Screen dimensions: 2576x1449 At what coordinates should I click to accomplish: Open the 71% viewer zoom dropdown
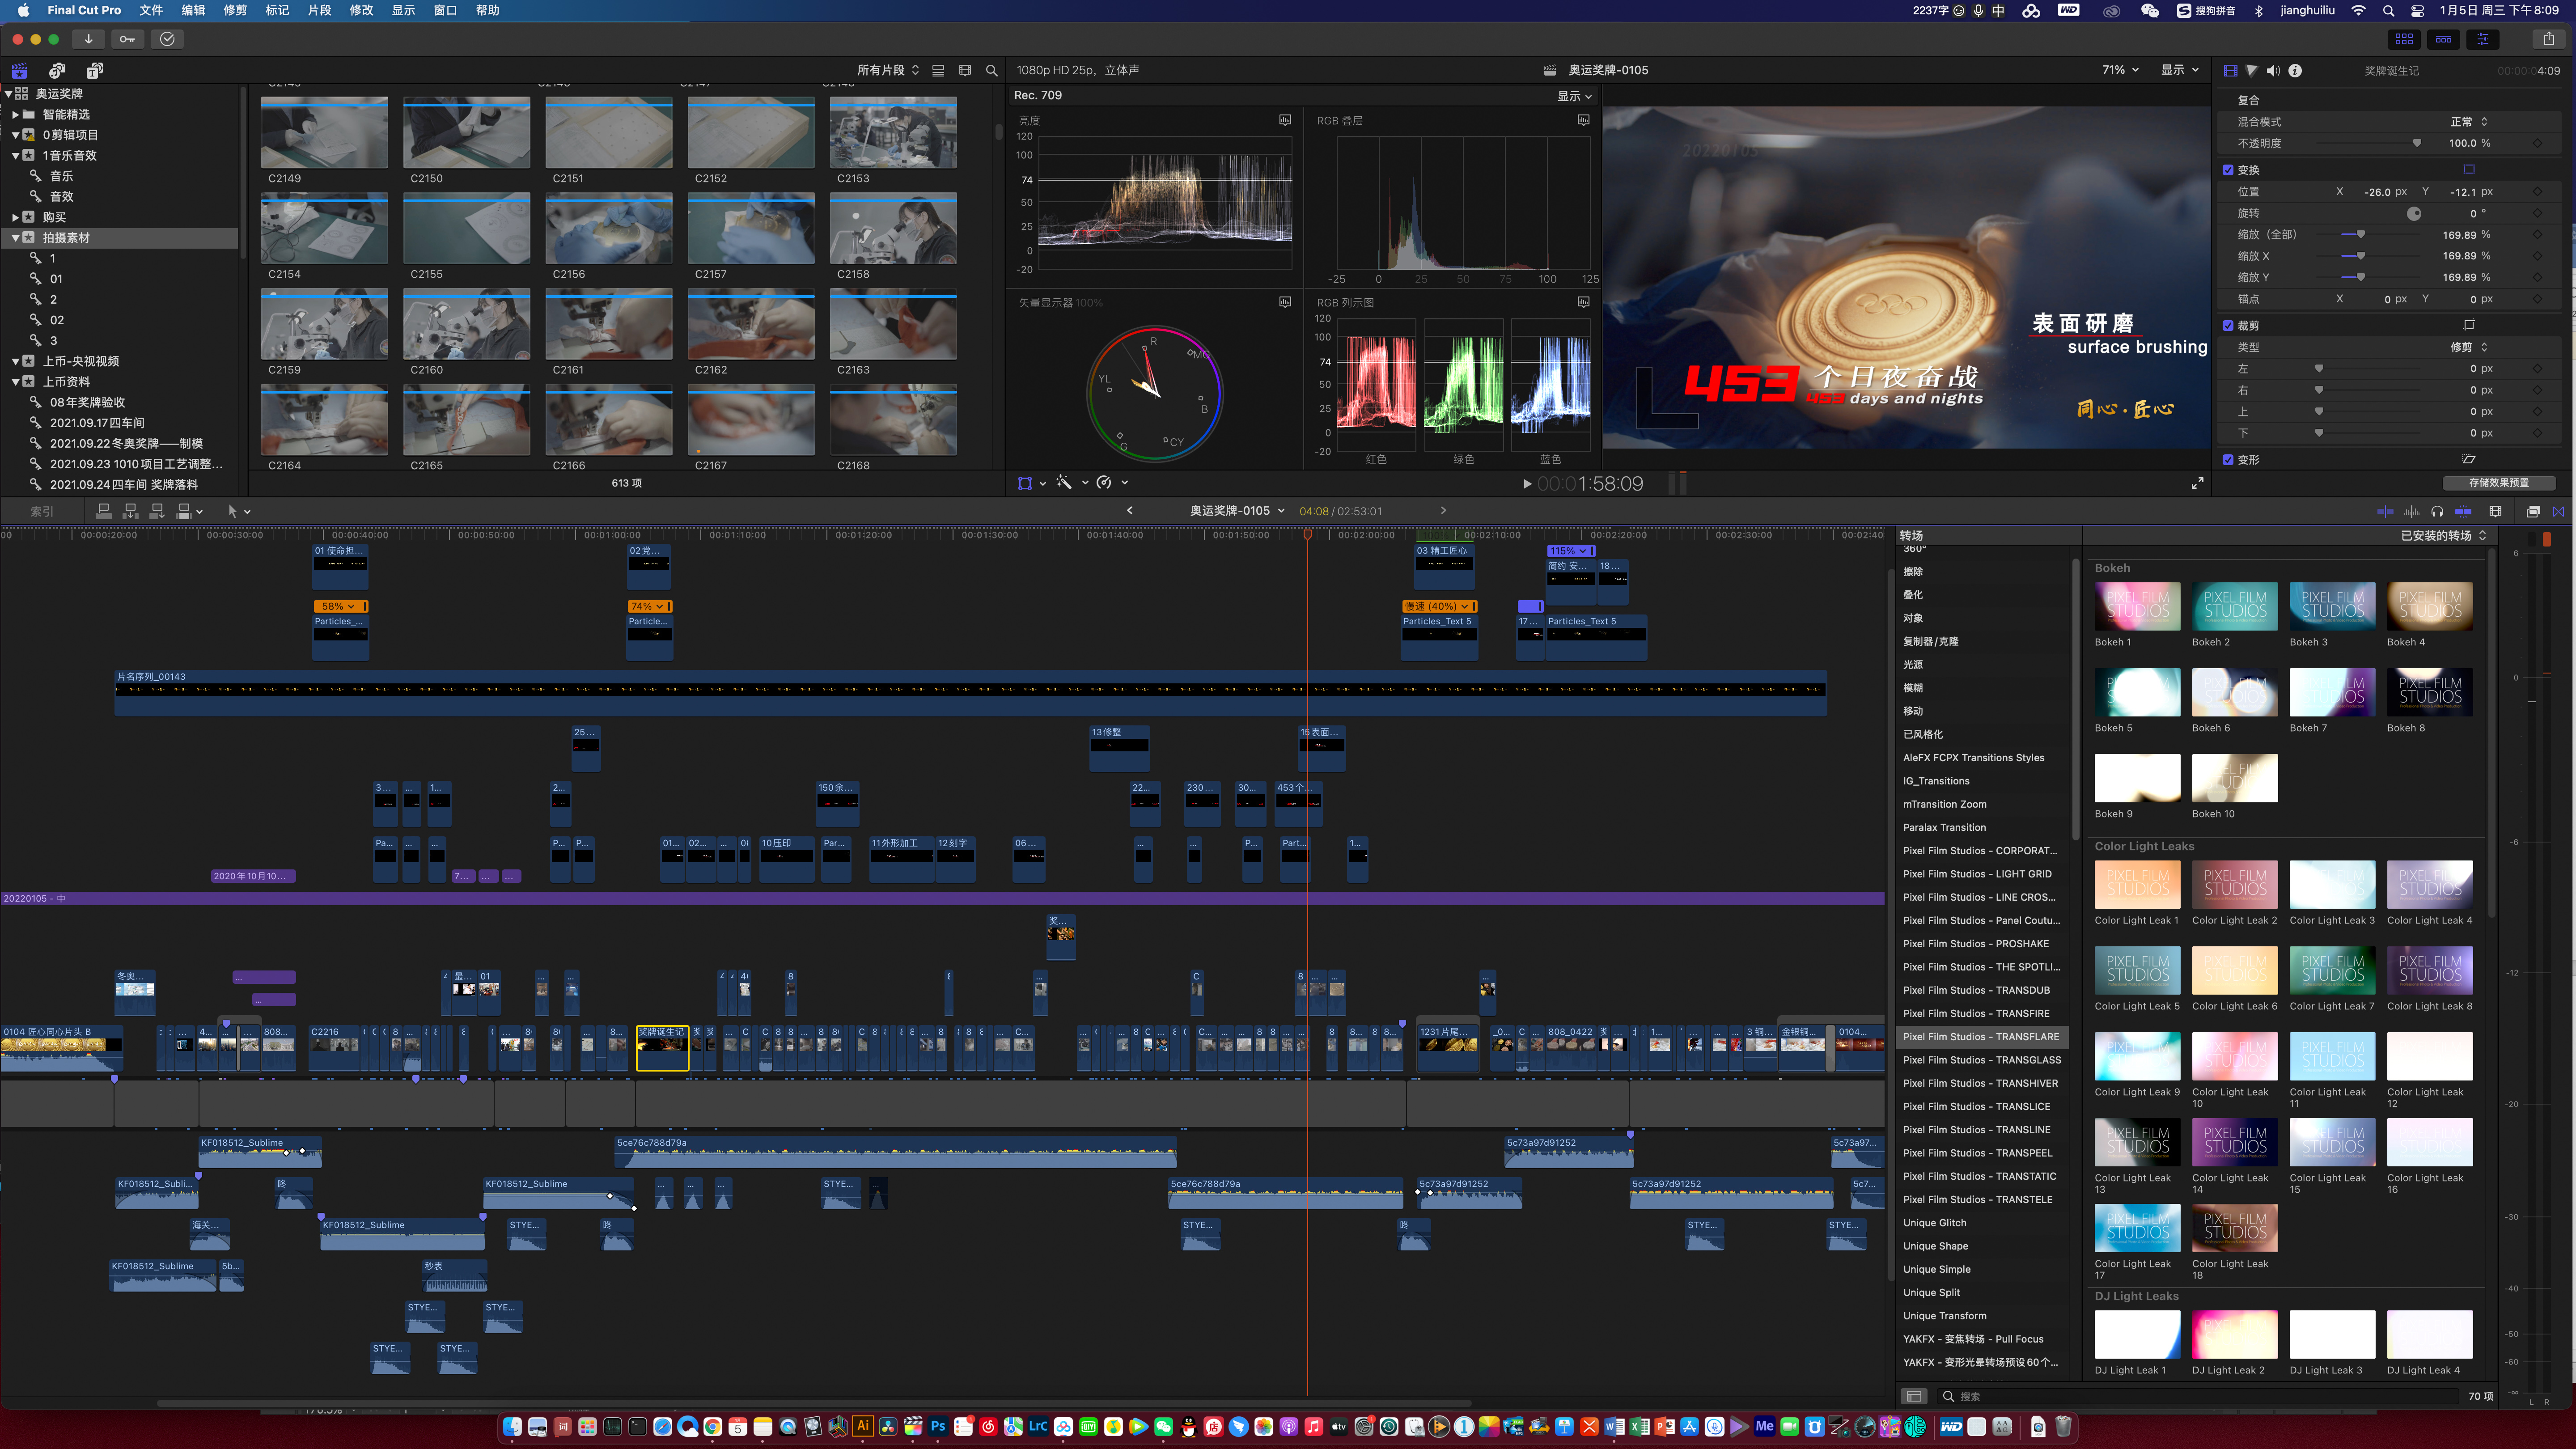click(2120, 70)
